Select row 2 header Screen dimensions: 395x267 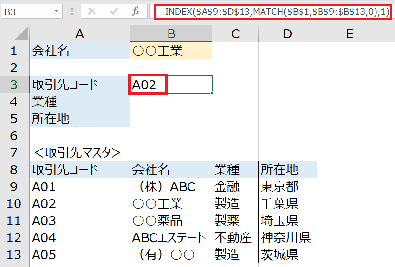point(14,68)
